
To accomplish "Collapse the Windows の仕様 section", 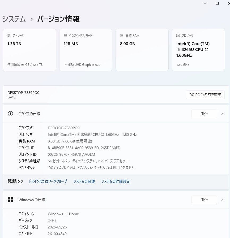I will [223, 200].
